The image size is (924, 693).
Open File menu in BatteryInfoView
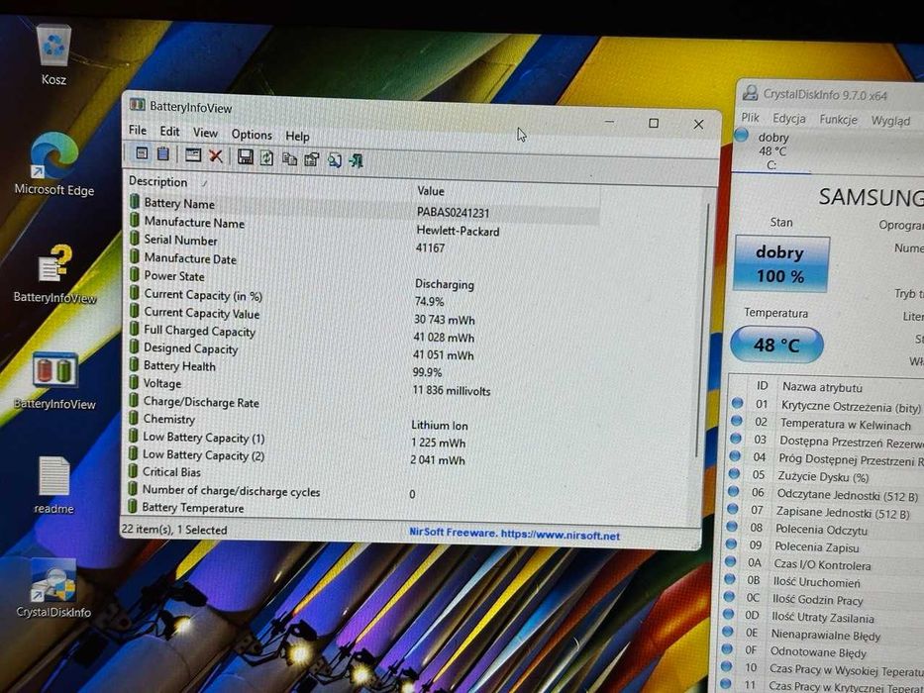(138, 131)
